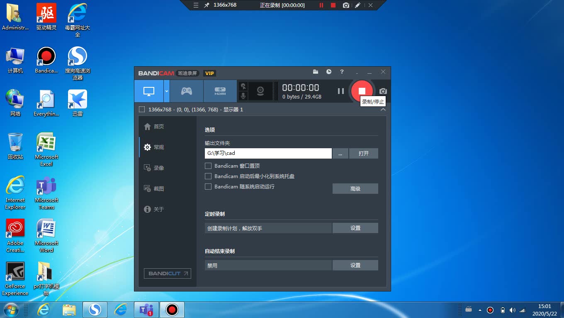The height and width of the screenshot is (318, 564).
Task: Select the screen recording mode monitor icon
Action: coord(149,91)
